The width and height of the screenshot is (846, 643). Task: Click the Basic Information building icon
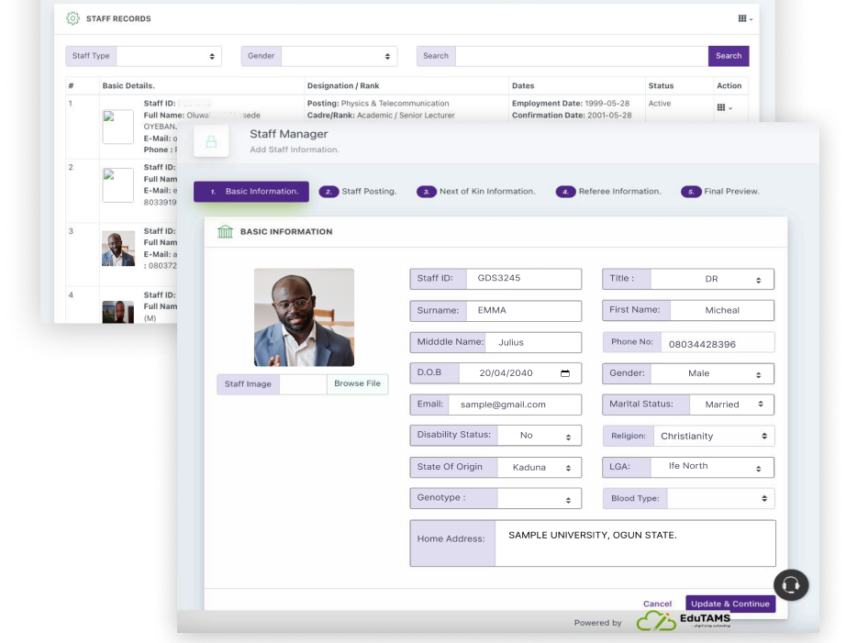[225, 232]
